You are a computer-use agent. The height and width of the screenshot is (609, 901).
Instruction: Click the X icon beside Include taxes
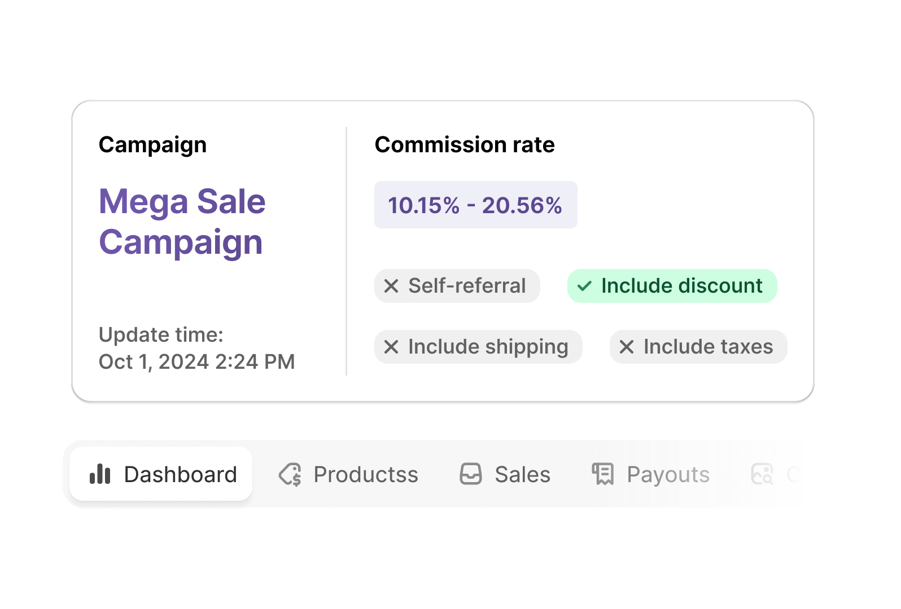[x=627, y=347]
